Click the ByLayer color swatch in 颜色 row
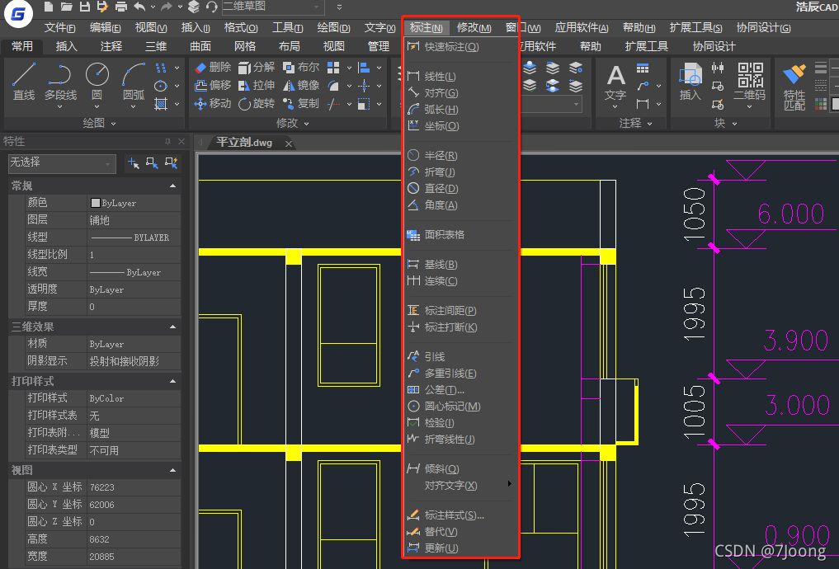839x569 pixels. coord(96,203)
